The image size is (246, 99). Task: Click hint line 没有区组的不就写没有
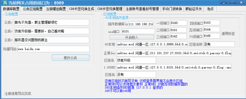pos(143,81)
